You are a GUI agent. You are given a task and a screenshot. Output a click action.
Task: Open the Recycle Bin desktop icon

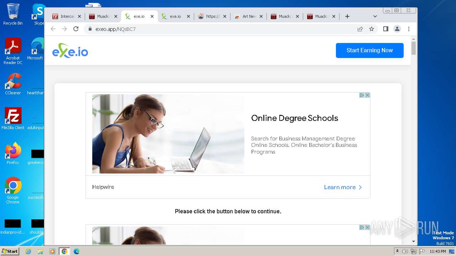(x=13, y=14)
